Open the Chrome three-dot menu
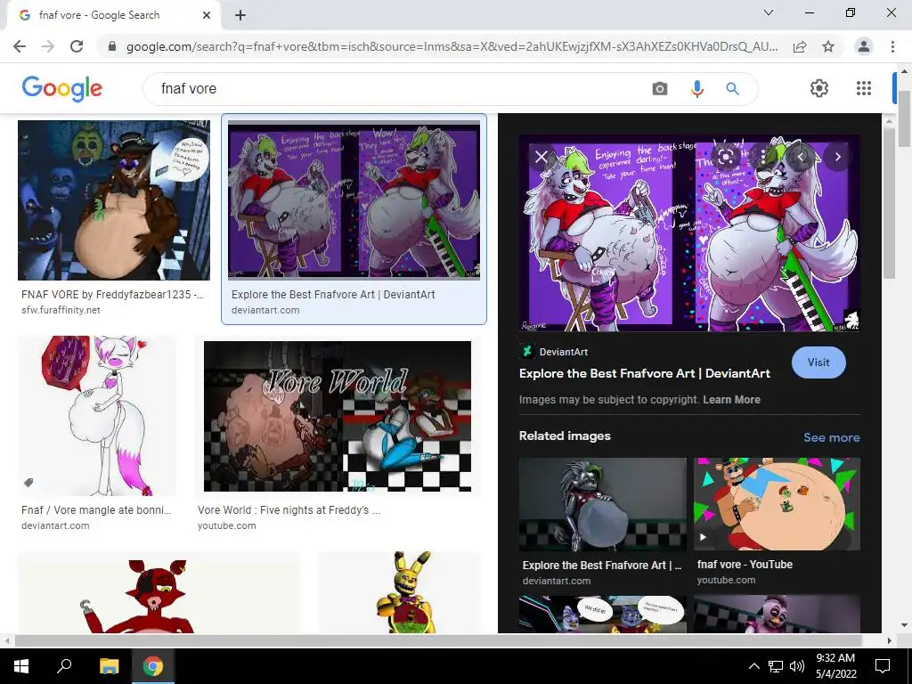912x684 pixels. [x=892, y=46]
